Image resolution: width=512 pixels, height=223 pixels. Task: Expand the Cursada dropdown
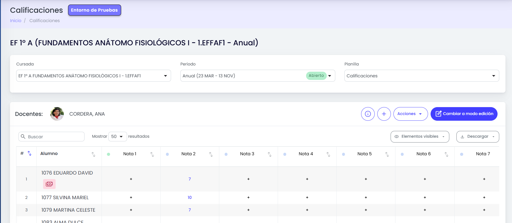tap(94, 76)
